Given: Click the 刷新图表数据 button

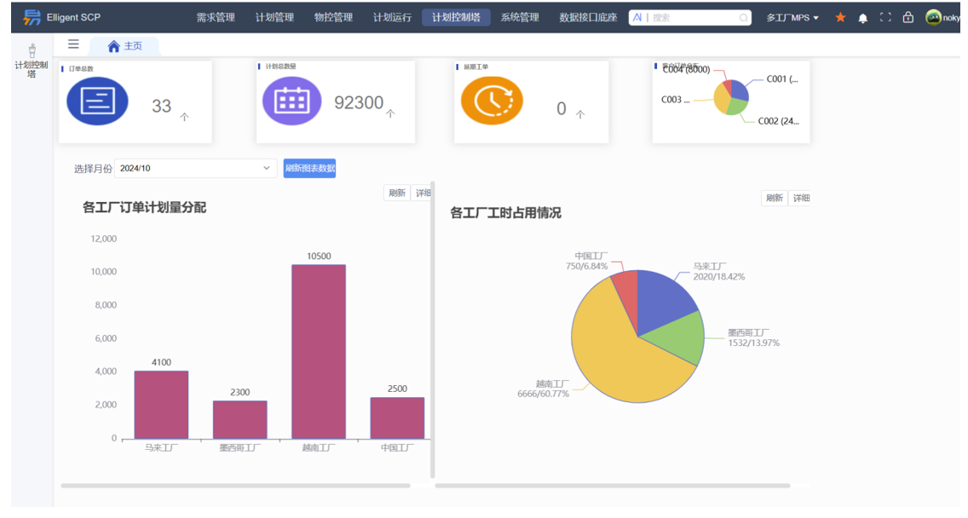Looking at the screenshot, I should click(309, 168).
